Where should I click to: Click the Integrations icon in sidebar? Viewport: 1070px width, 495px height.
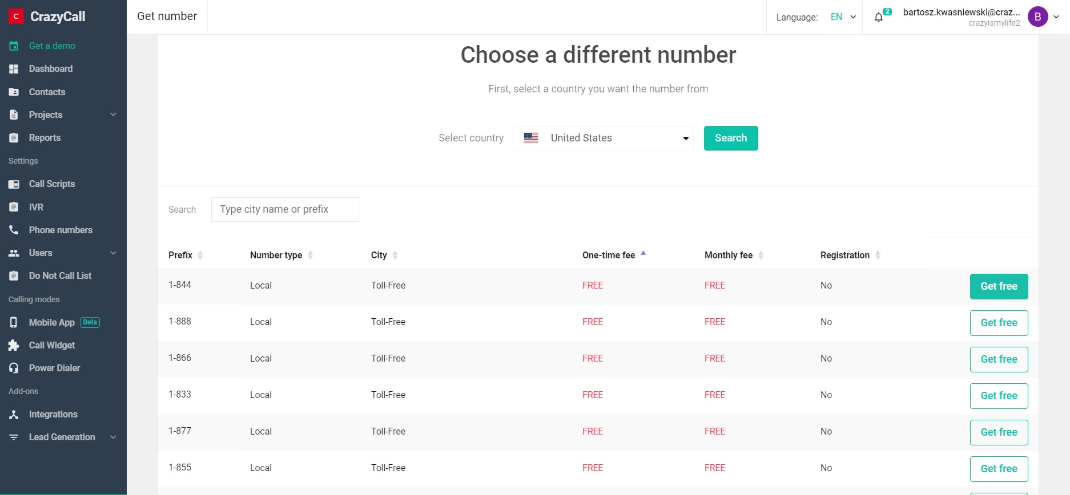(x=14, y=415)
